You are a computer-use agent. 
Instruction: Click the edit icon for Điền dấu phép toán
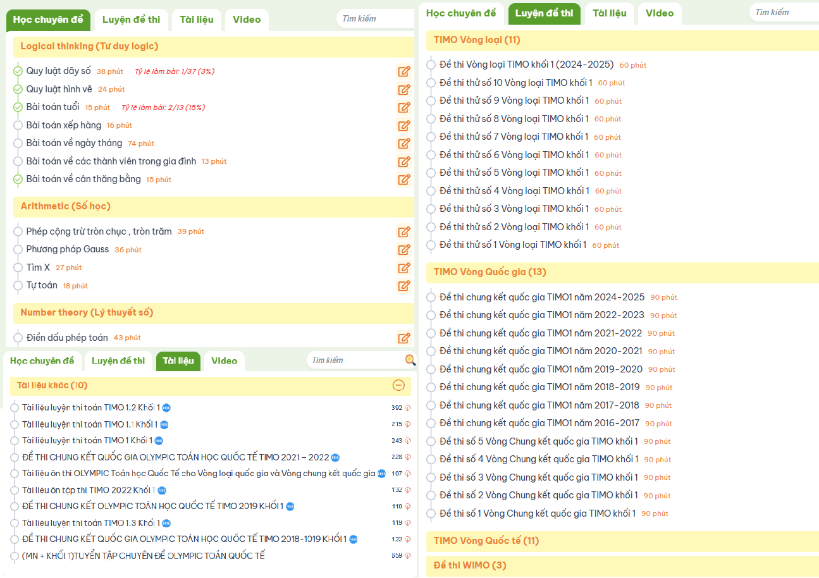[x=404, y=338]
